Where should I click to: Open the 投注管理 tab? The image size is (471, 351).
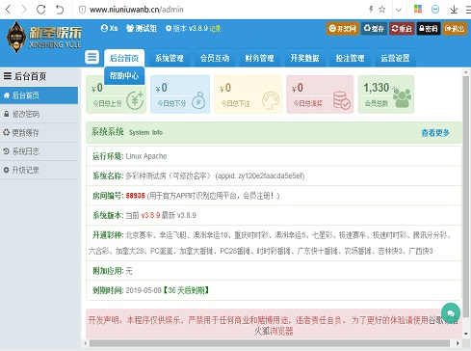(350, 58)
